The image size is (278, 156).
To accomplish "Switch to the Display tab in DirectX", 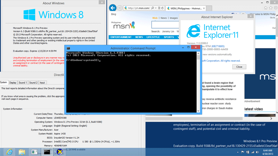I will click(13, 83).
